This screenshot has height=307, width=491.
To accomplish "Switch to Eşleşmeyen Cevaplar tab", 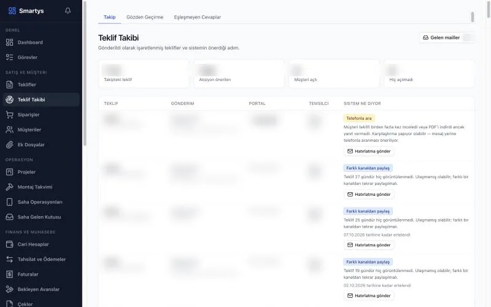I will (197, 17).
